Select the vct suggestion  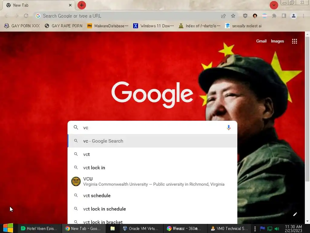tap(152, 154)
